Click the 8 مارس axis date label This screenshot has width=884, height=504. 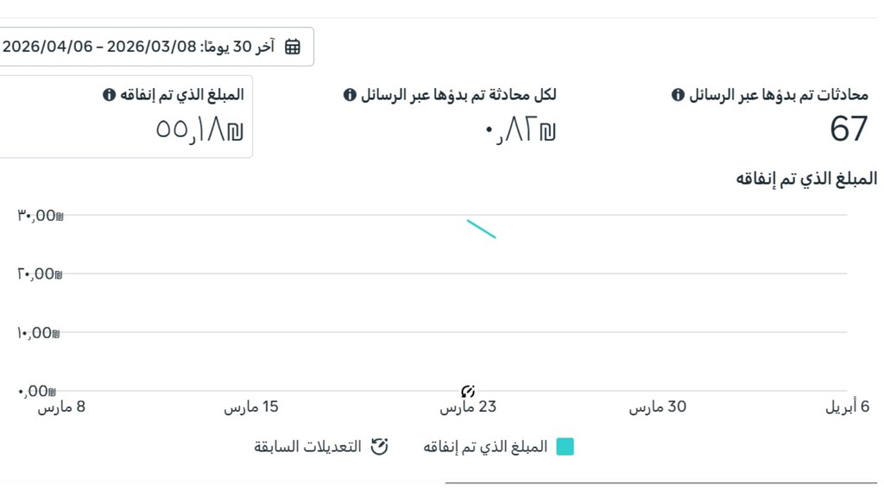61,407
